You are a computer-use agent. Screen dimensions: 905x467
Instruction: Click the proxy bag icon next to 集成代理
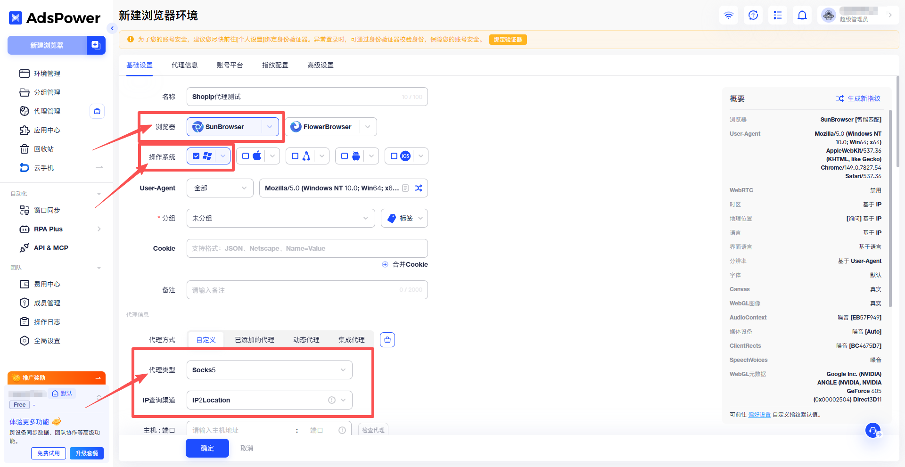pyautogui.click(x=387, y=340)
